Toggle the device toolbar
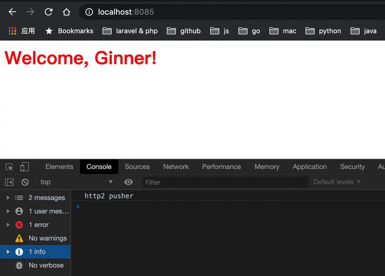385x276 pixels. 24,167
